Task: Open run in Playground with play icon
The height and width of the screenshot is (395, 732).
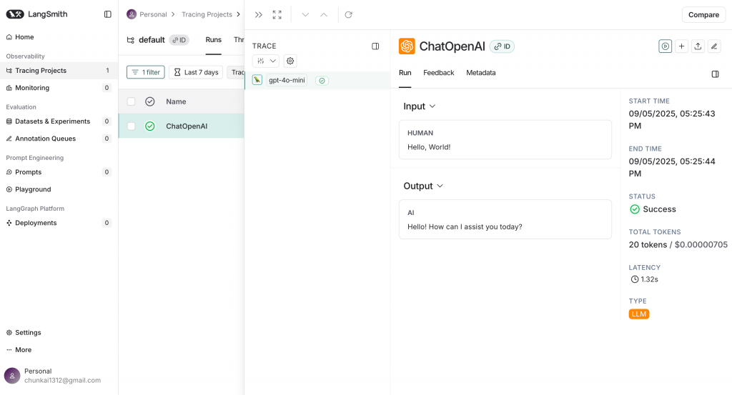Action: 666,46
